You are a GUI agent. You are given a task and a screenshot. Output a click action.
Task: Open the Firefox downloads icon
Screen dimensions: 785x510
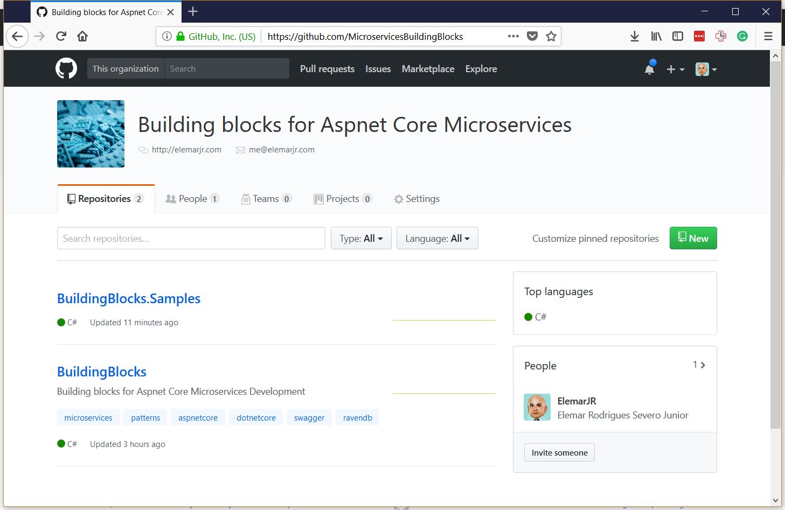(634, 36)
